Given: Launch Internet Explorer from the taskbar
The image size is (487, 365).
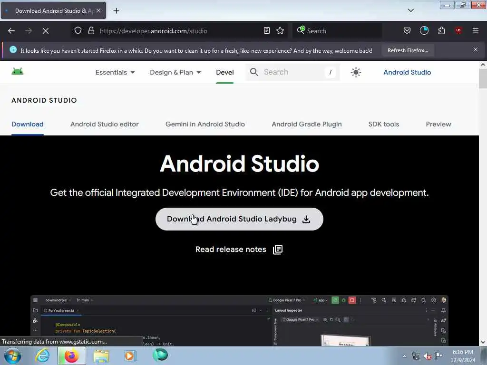Looking at the screenshot, I should (42, 355).
